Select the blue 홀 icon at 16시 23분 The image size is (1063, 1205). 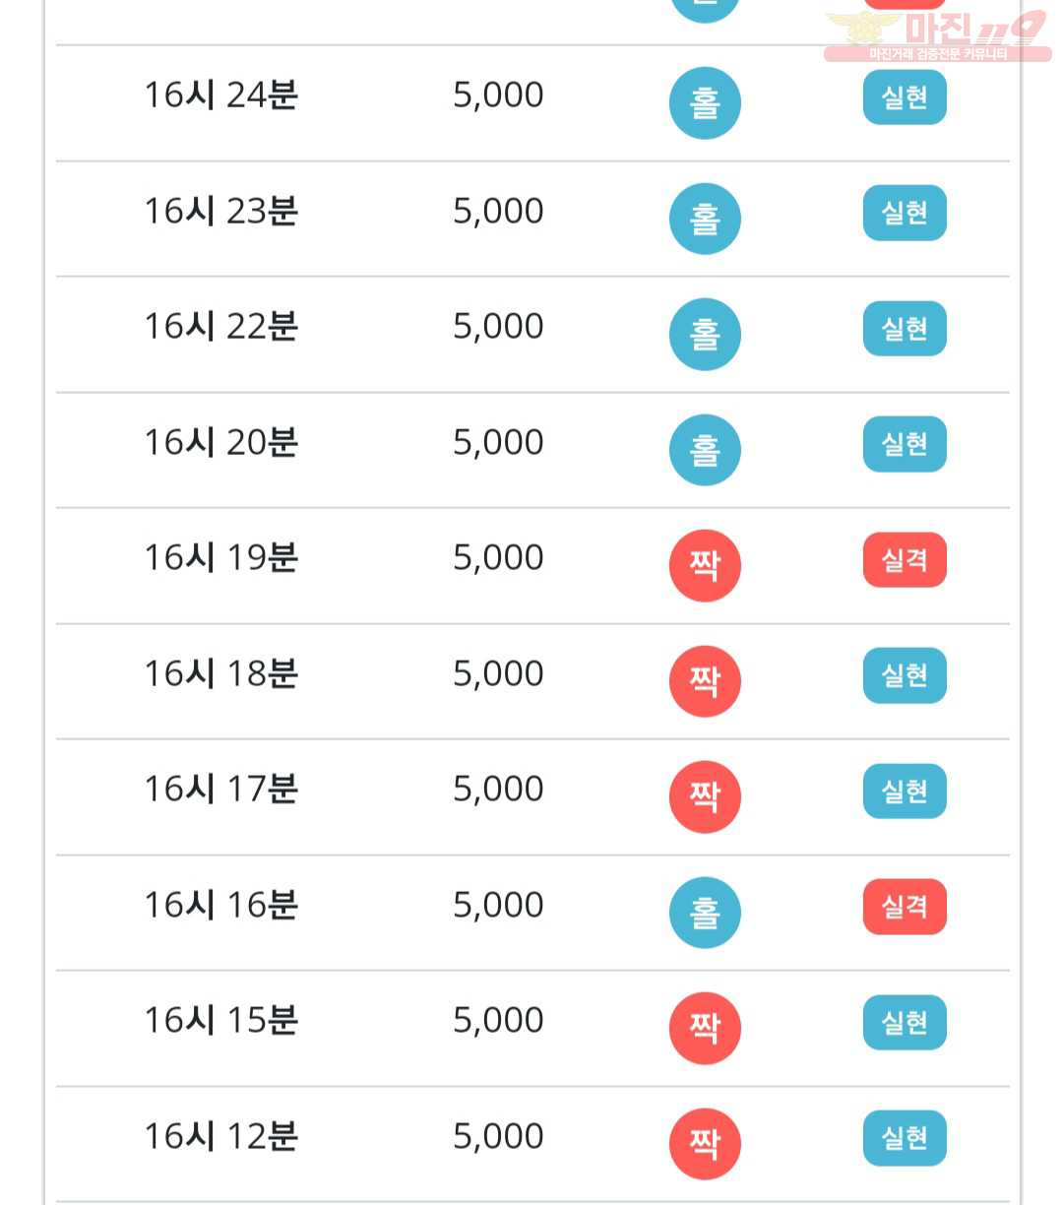(x=705, y=219)
